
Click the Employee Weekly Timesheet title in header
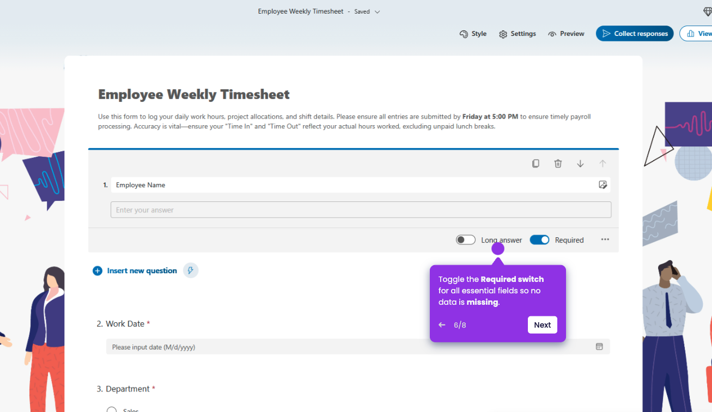pos(301,11)
